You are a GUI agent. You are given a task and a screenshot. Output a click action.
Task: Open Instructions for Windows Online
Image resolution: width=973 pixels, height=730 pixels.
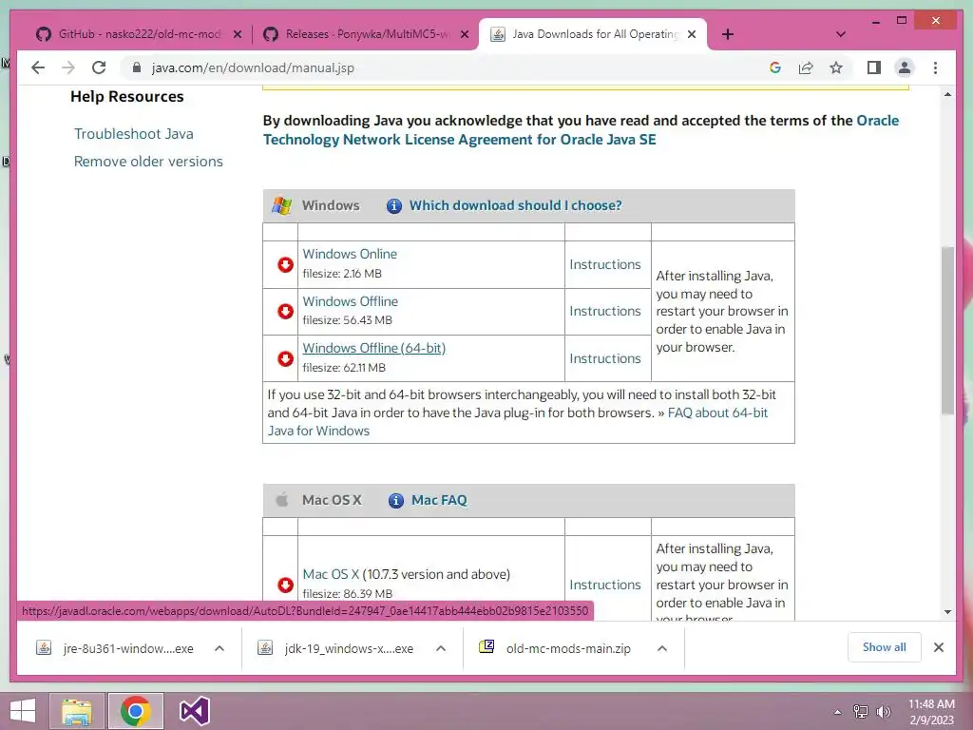tap(605, 264)
